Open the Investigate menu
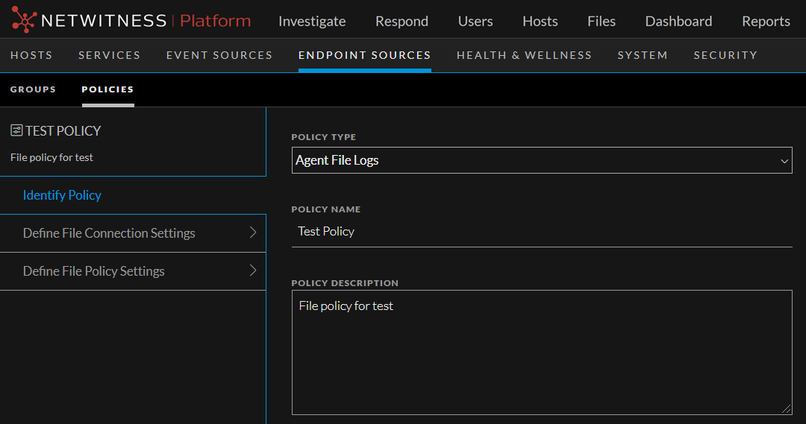This screenshot has width=806, height=424. pyautogui.click(x=312, y=21)
